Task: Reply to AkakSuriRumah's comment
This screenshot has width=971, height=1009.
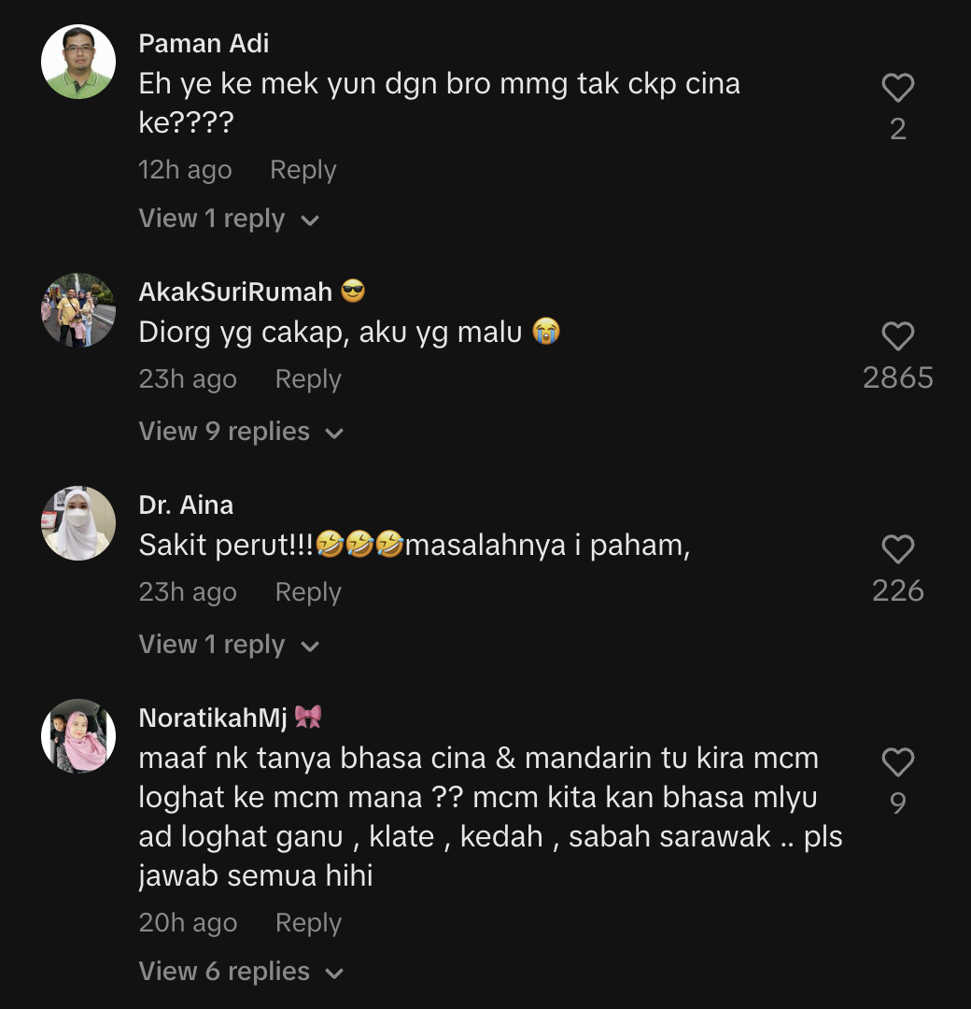Action: (x=308, y=379)
